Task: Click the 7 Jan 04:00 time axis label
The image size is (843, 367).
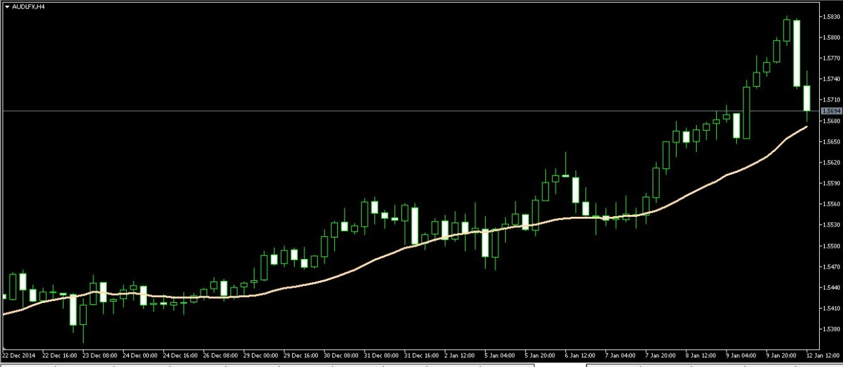Action: [x=622, y=355]
